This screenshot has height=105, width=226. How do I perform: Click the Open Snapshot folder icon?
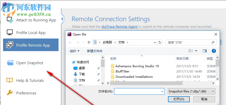tap(10, 63)
